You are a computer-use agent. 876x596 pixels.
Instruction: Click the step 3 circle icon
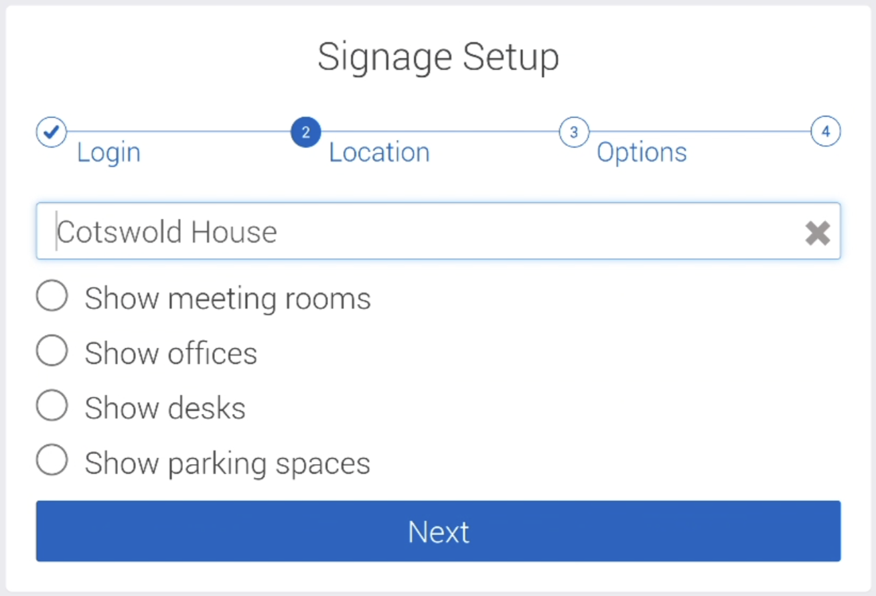(573, 132)
